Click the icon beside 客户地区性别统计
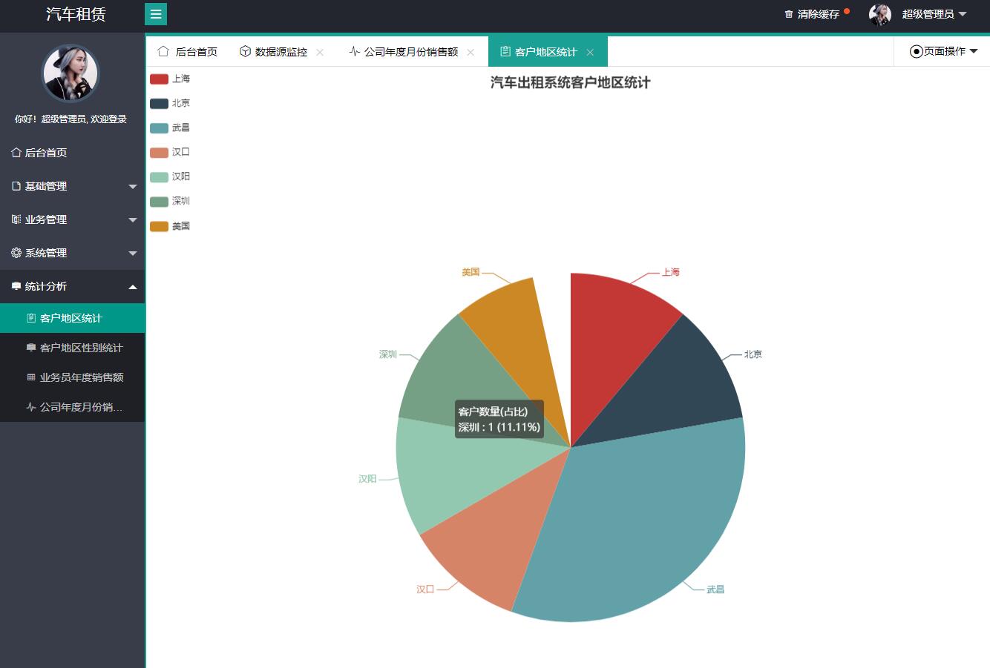 coord(31,348)
